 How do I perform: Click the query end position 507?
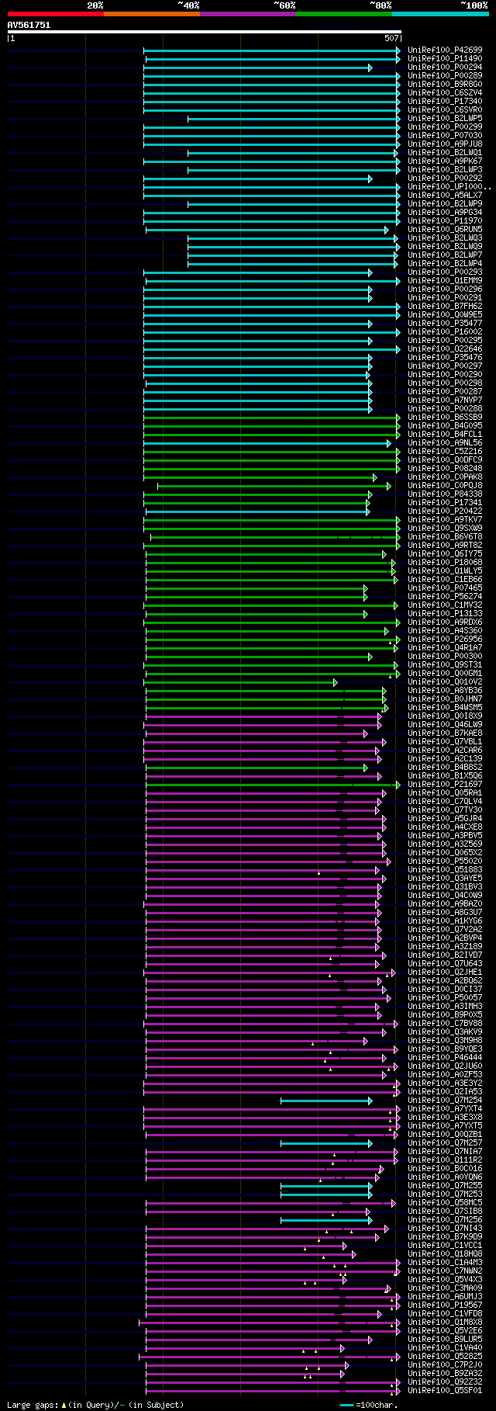[391, 38]
